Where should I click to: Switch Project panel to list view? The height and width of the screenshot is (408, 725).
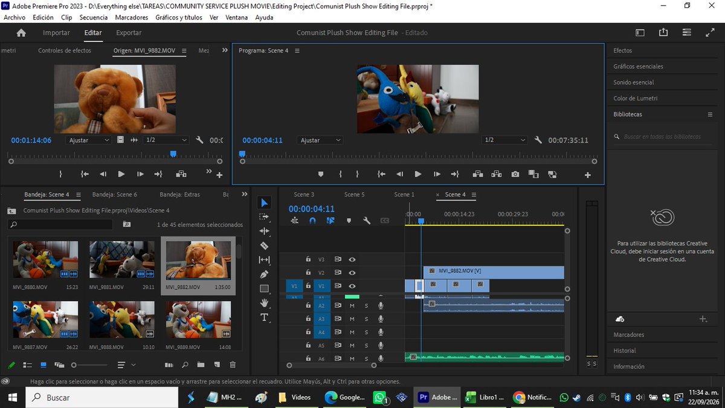click(27, 365)
